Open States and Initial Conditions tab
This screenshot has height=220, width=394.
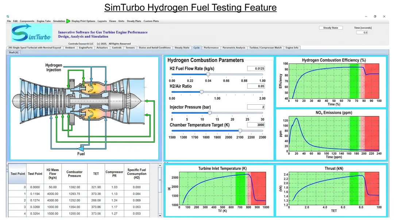tap(155, 48)
